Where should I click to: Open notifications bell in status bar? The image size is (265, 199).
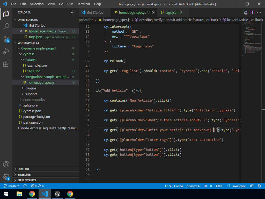259,186
